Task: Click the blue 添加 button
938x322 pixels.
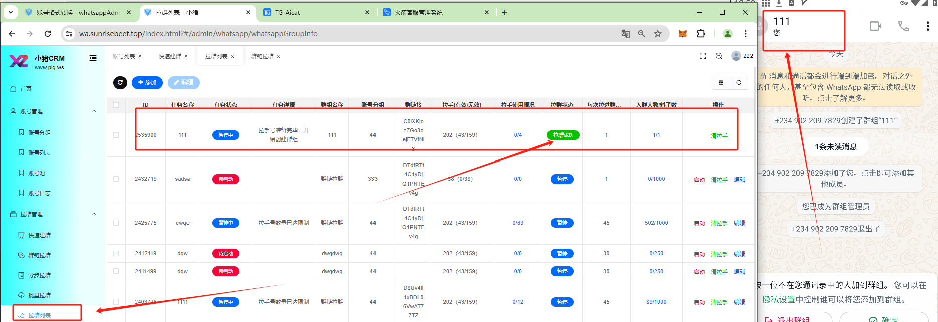Action: click(147, 82)
